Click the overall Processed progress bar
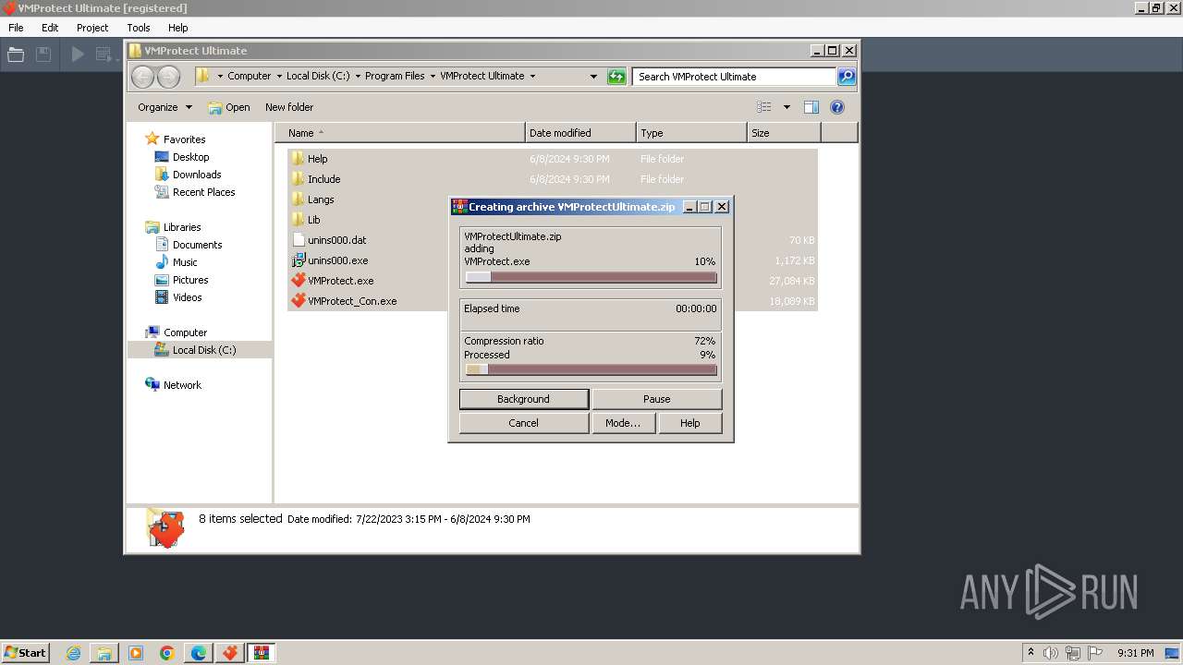The height and width of the screenshot is (665, 1183). [x=591, y=369]
